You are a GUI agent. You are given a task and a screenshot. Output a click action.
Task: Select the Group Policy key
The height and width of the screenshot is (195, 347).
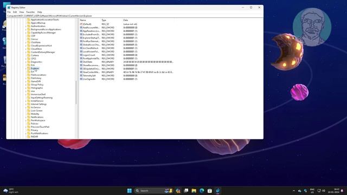(x=37, y=84)
